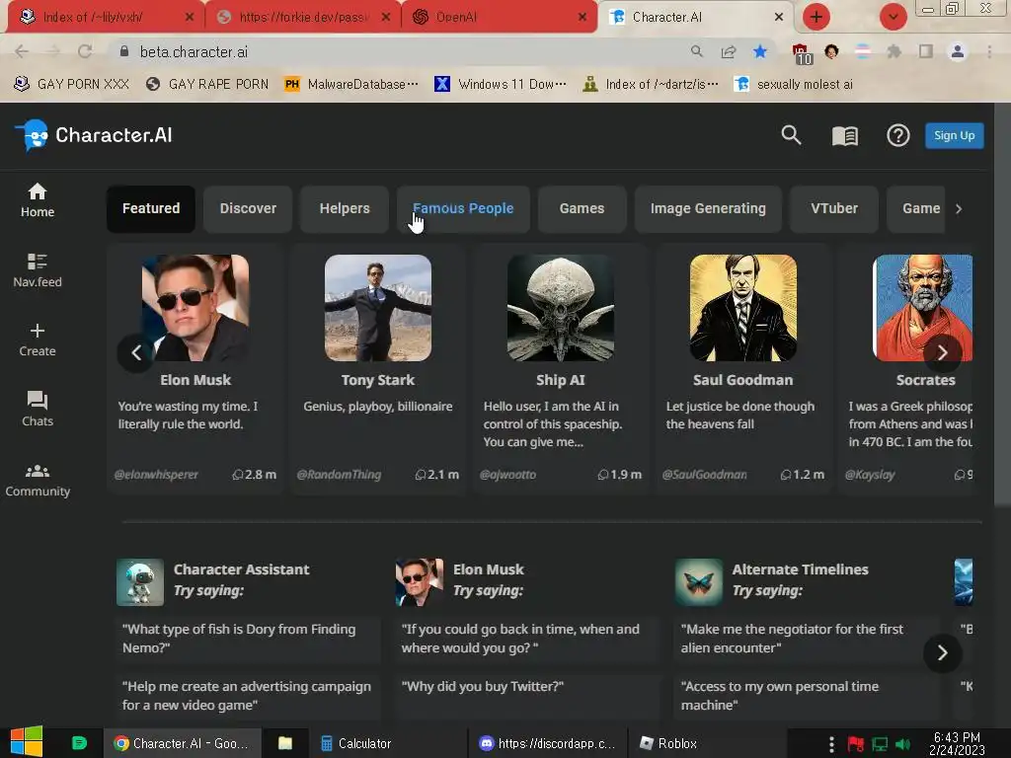
Task: Select the VTuber category tab
Action: [x=834, y=209]
